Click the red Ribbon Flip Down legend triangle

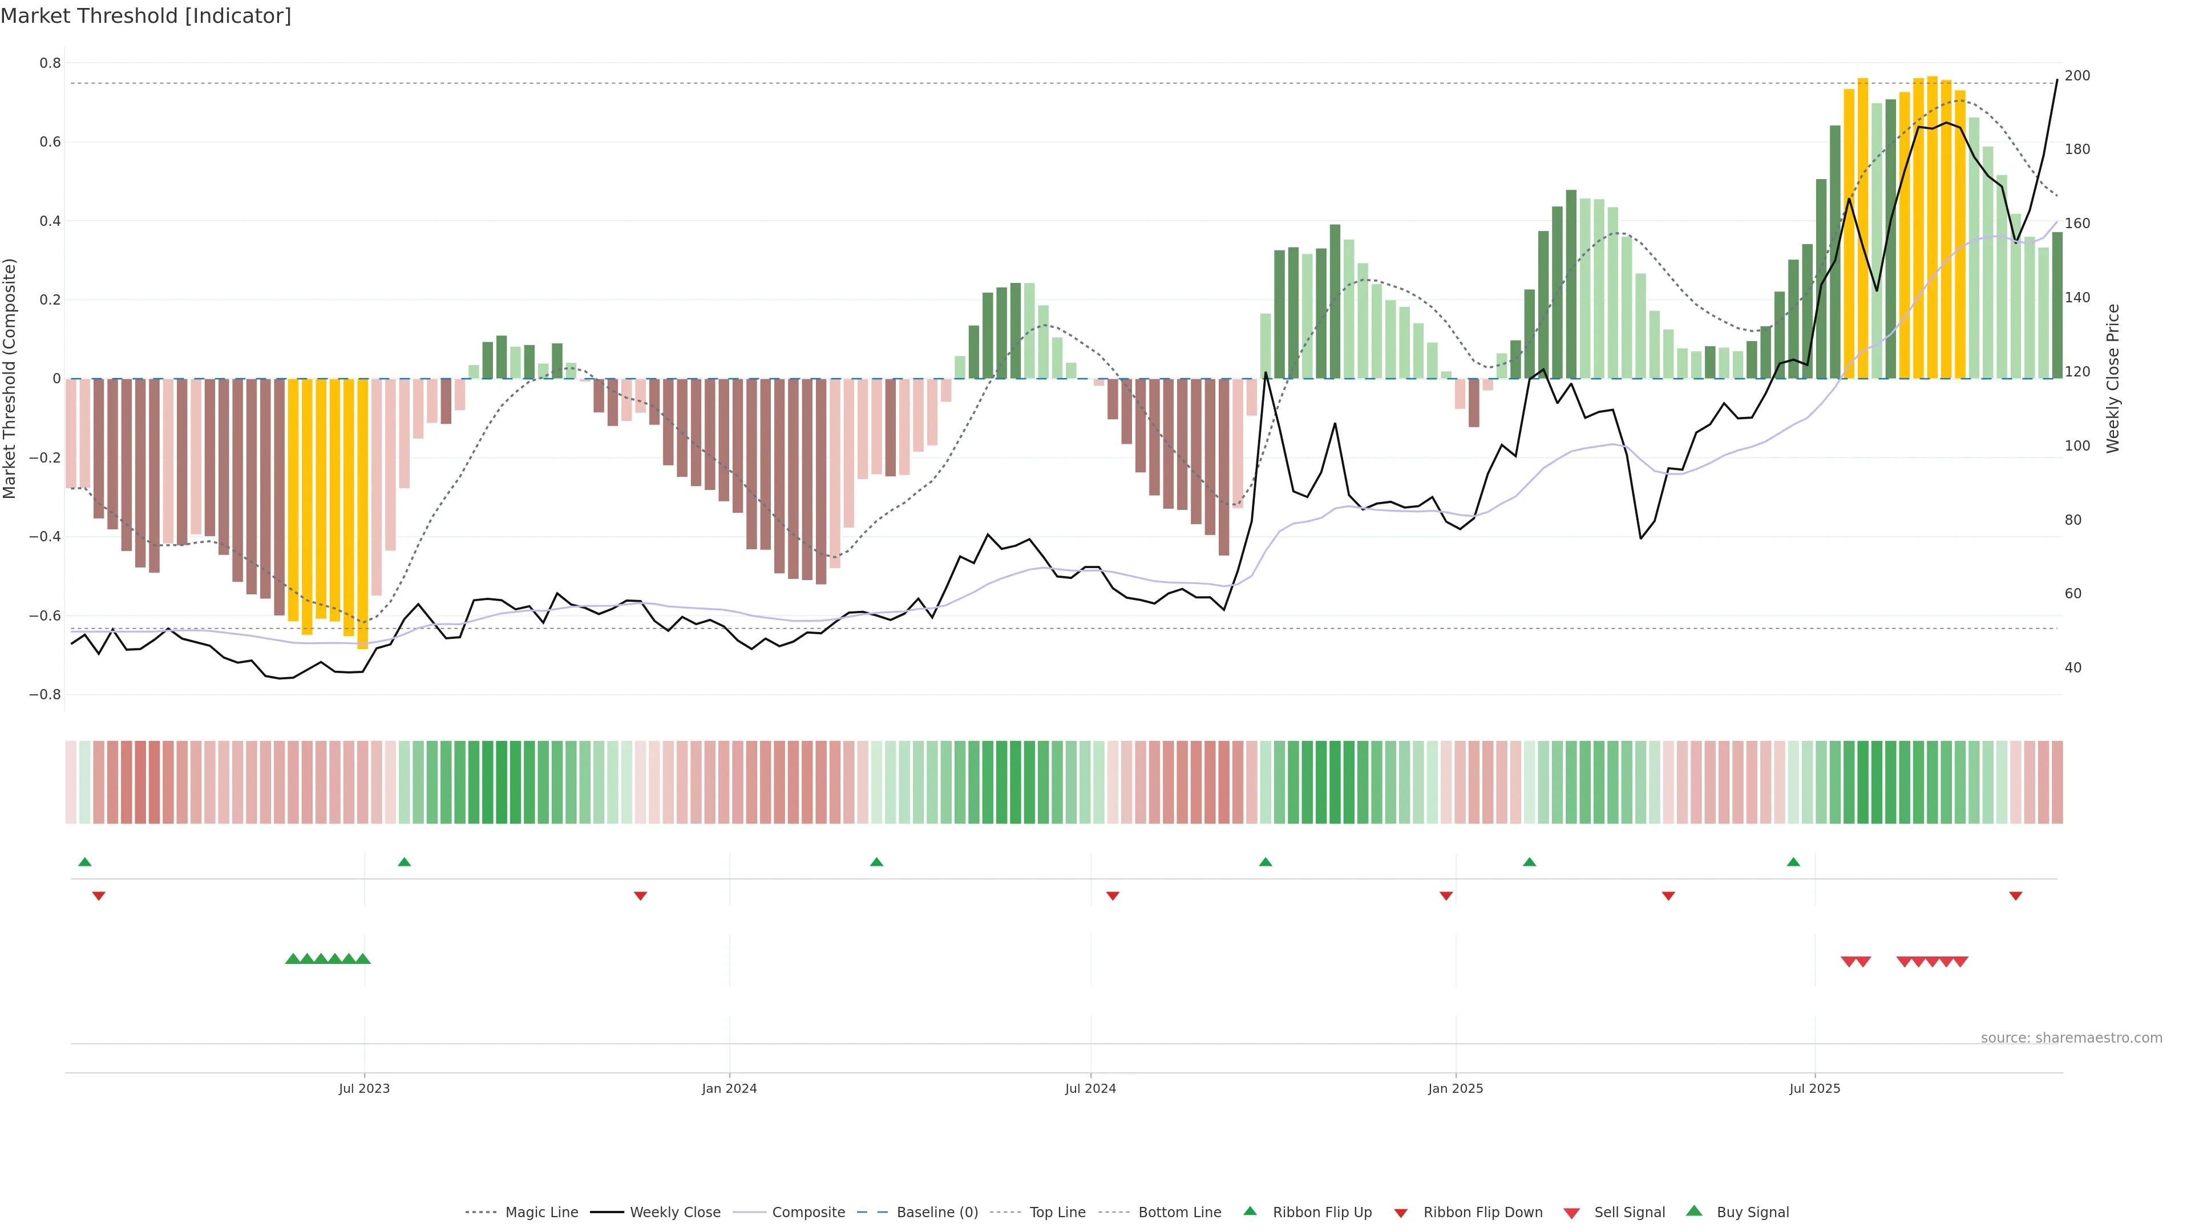(1401, 1213)
